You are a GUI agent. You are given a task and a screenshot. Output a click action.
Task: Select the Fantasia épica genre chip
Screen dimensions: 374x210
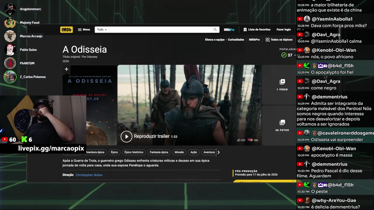pos(159,152)
